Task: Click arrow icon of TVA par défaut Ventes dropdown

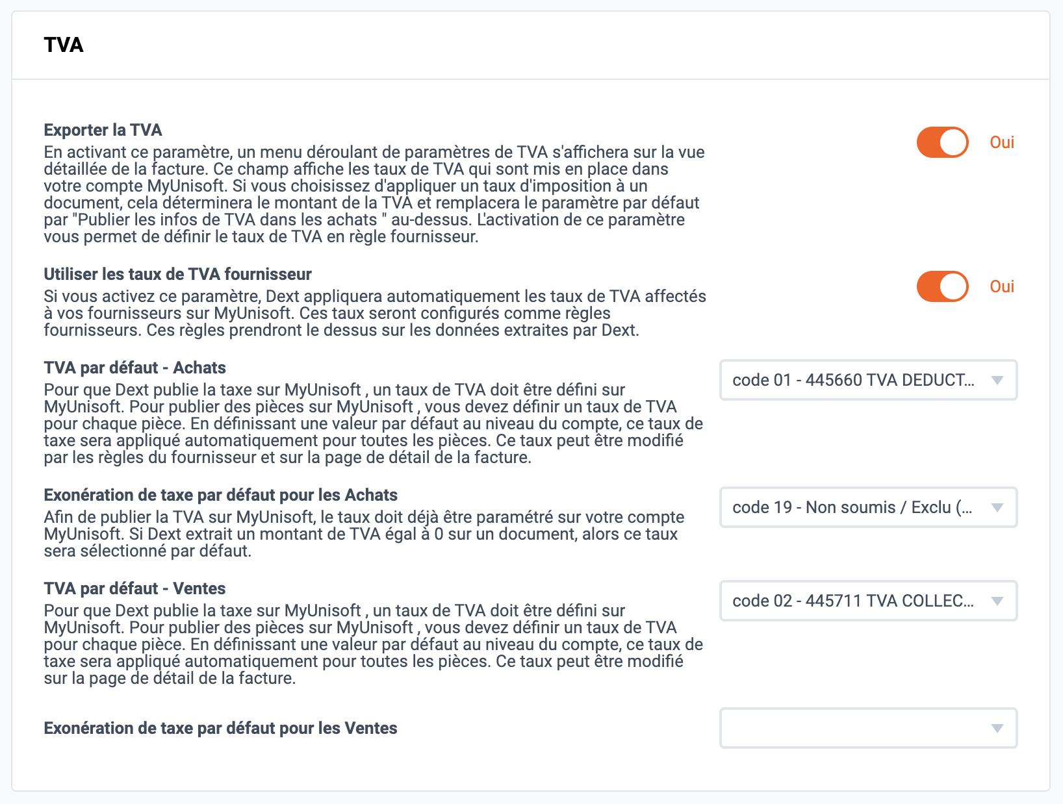Action: point(997,601)
